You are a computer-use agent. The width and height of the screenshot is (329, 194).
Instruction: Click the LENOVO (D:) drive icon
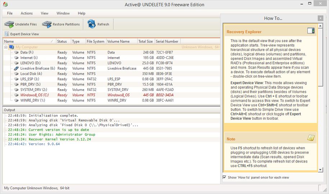point(17,63)
